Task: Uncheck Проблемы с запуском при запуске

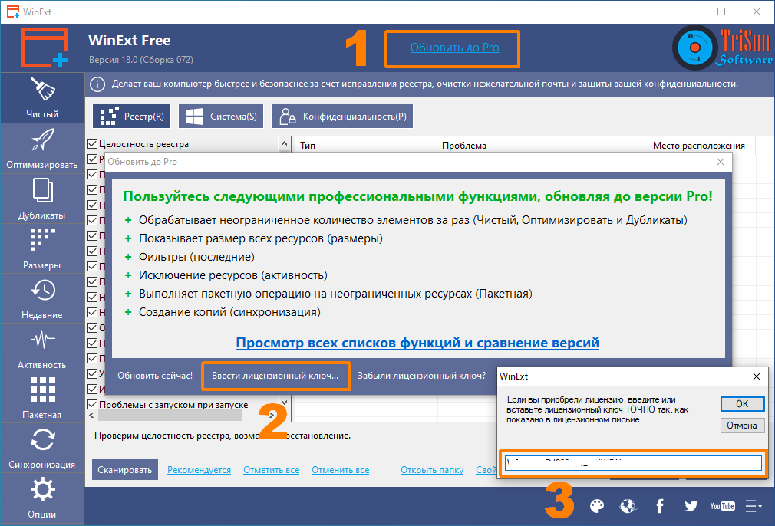Action: click(92, 405)
